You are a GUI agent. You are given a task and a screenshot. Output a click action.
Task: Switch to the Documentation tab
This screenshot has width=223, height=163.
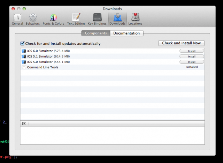point(126,33)
